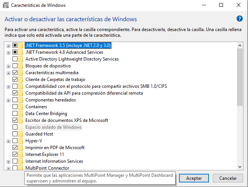Uncheck Internet Explorer 11 feature

coord(15,154)
